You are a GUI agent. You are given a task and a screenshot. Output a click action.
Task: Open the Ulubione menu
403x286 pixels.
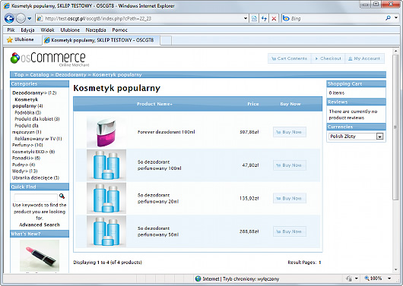tap(70, 30)
